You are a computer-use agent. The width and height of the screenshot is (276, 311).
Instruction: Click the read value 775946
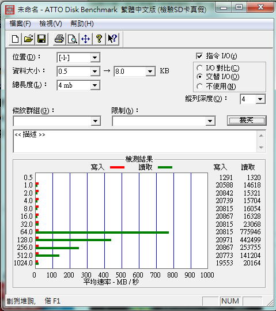[x=250, y=232]
